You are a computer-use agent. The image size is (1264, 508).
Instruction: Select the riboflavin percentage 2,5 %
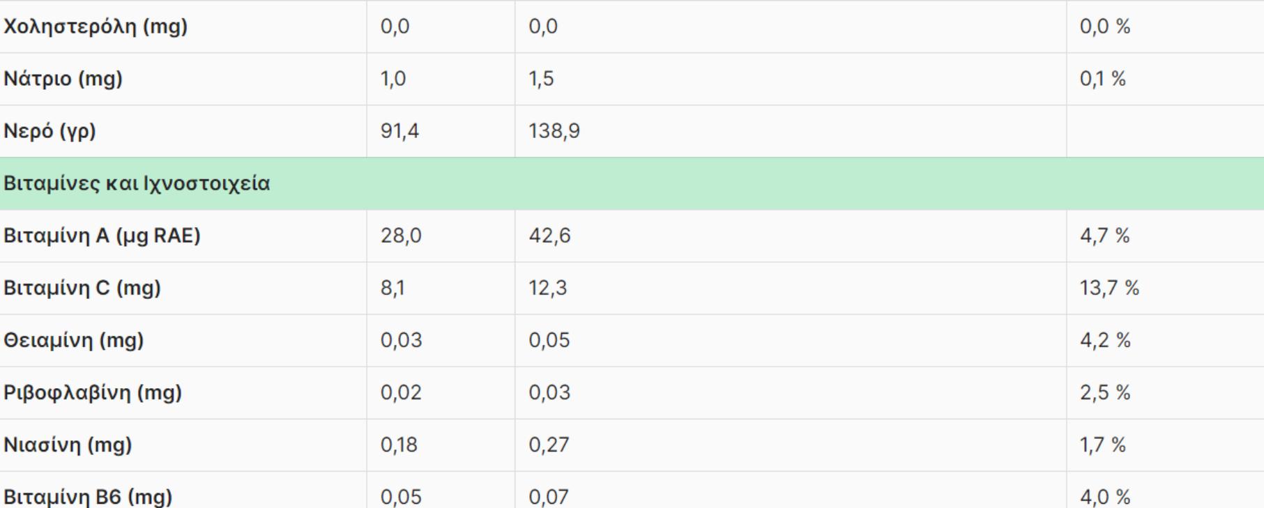click(1105, 392)
